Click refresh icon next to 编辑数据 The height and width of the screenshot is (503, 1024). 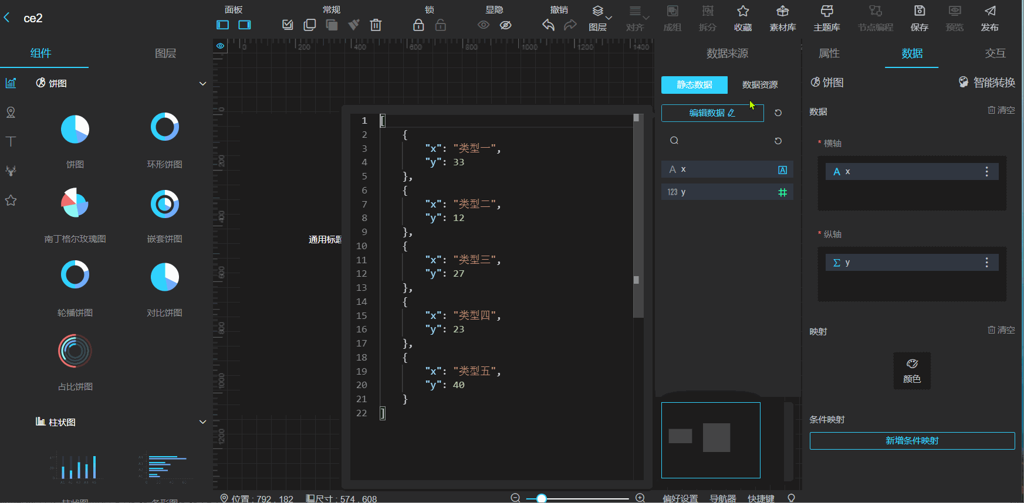click(x=778, y=113)
